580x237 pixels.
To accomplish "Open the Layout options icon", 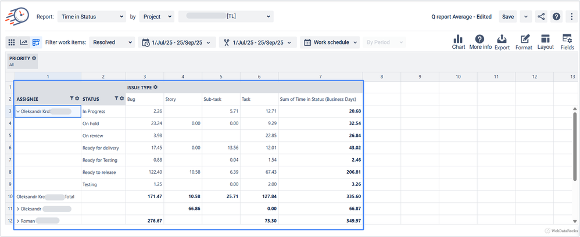I will [545, 39].
